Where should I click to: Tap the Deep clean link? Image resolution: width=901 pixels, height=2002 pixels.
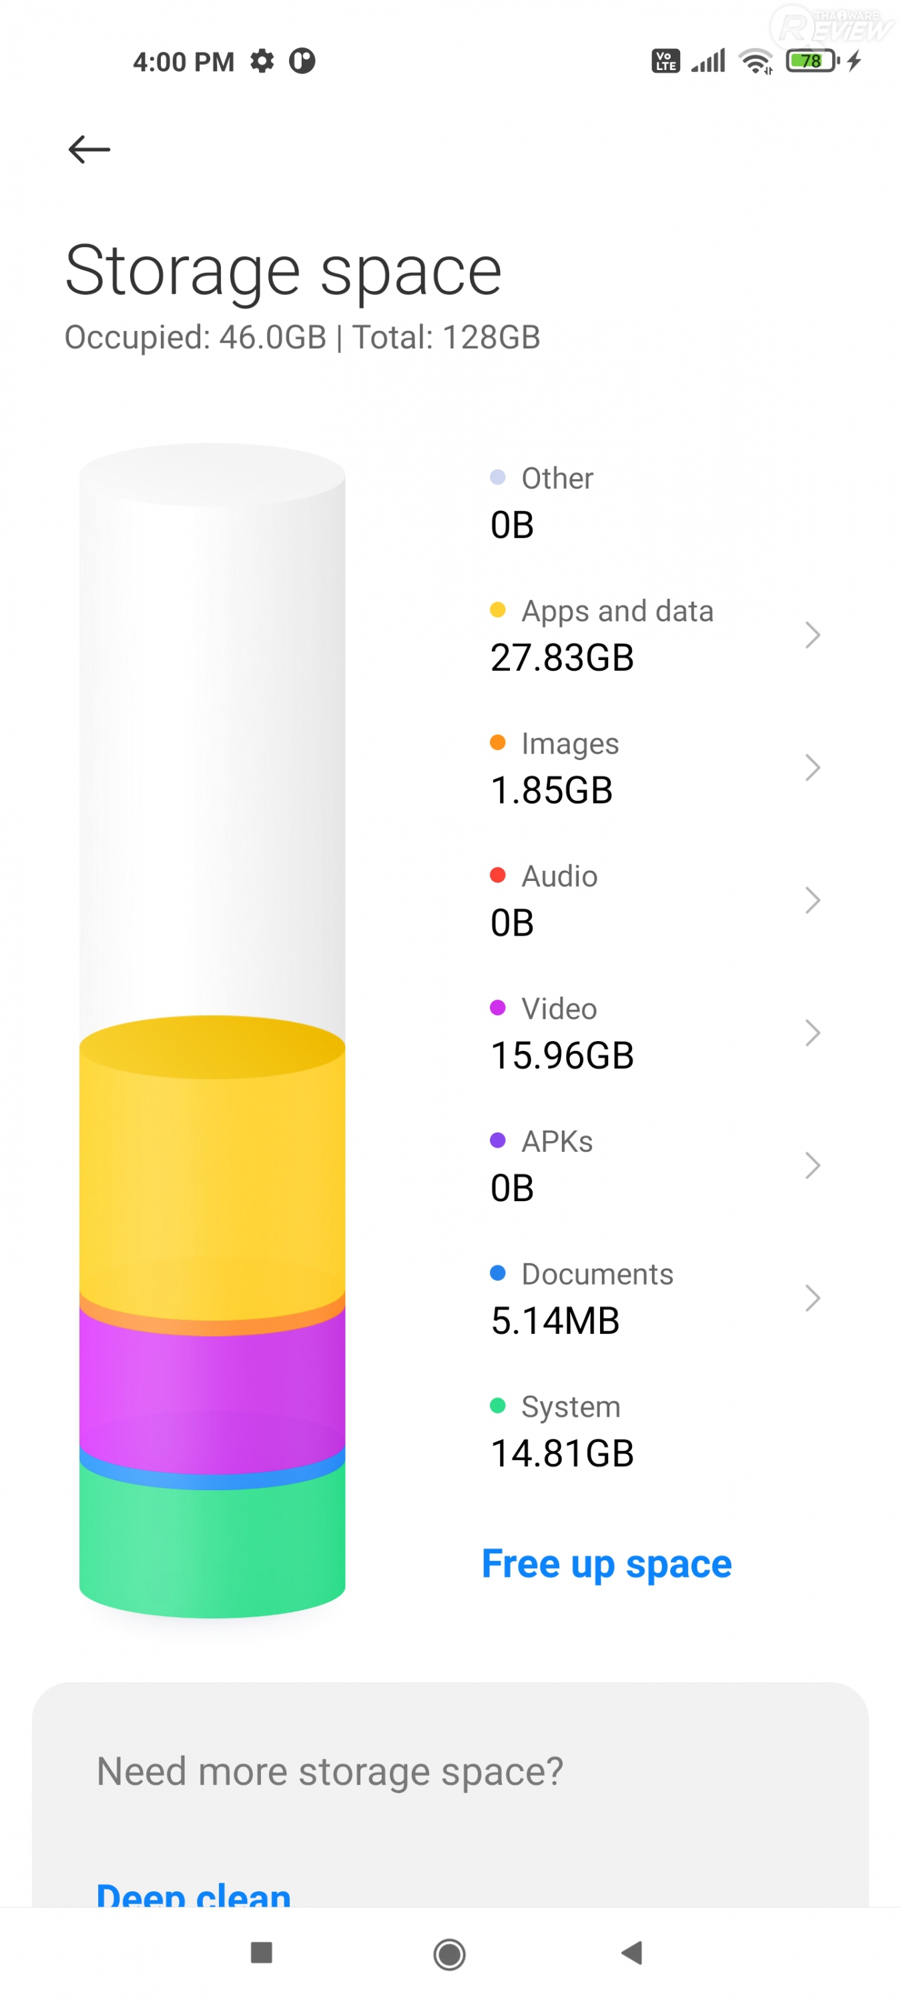coord(194,1893)
